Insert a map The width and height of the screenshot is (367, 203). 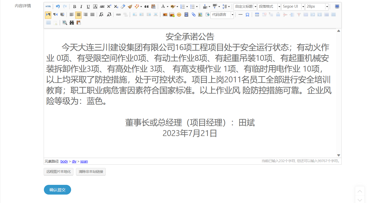pyautogui.click(x=200, y=15)
